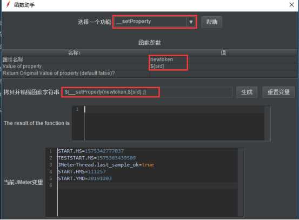The image size is (299, 220).
Task: Click the START.YMD variable line
Action: (x=85, y=178)
